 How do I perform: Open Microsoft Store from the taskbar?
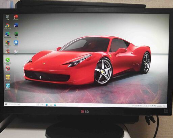click(55, 105)
